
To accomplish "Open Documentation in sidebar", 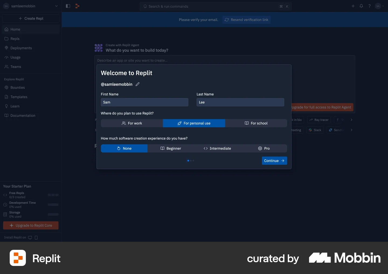I will (31, 116).
